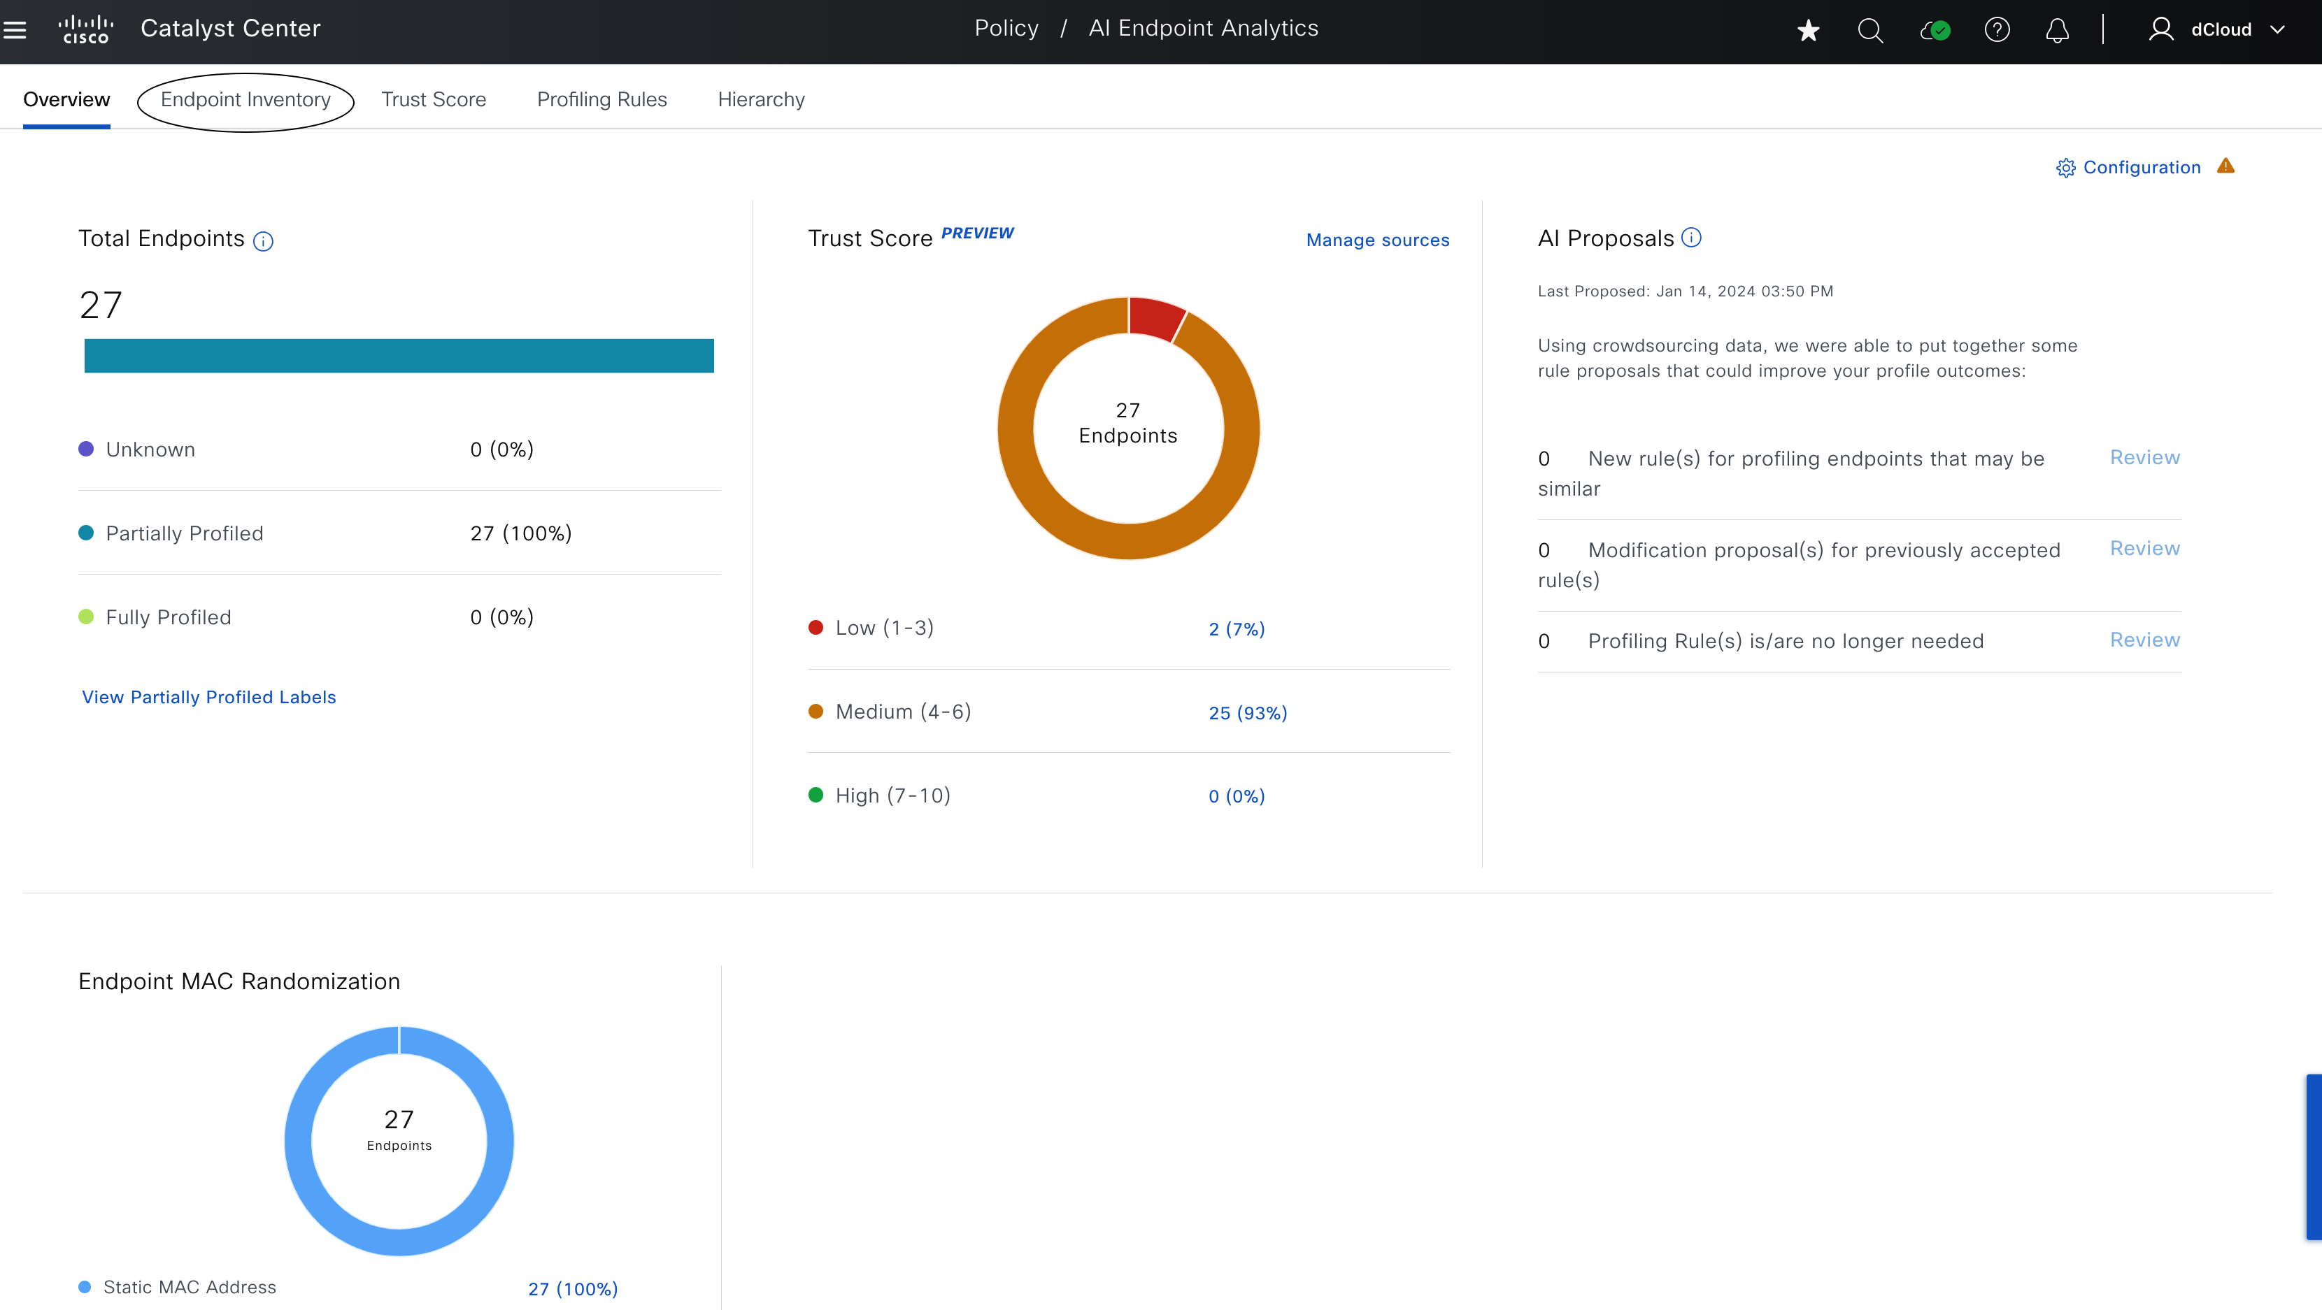This screenshot has width=2322, height=1310.
Task: Click the red Low (1-3) legend dot
Action: (x=815, y=627)
